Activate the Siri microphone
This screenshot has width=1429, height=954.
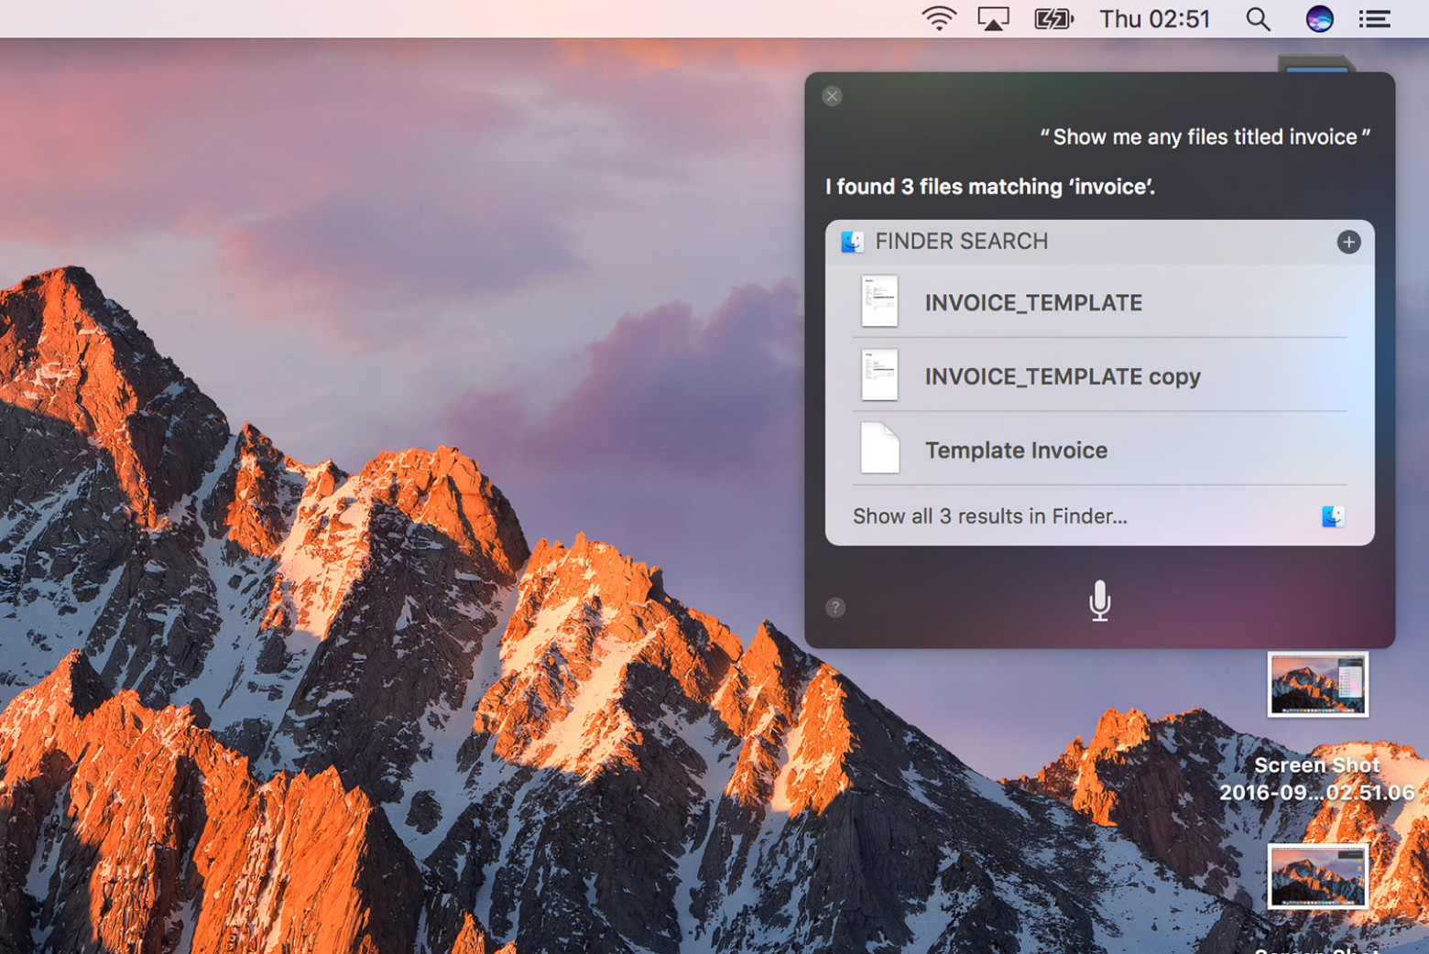pos(1099,602)
